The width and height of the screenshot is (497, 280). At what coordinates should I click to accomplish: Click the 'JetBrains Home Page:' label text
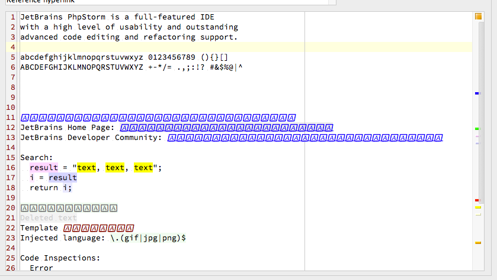(x=67, y=128)
